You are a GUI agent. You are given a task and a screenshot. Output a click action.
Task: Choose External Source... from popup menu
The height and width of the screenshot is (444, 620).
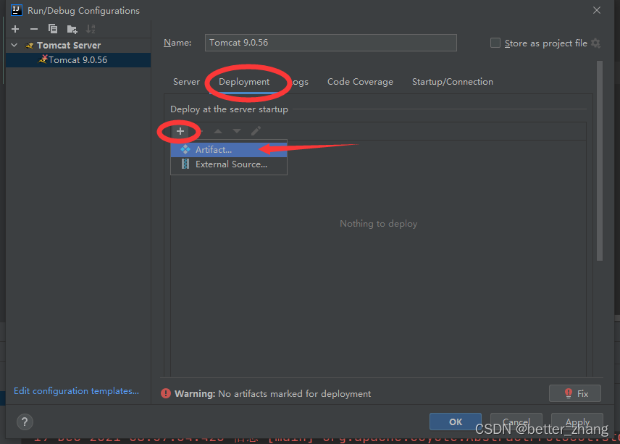coord(229,164)
